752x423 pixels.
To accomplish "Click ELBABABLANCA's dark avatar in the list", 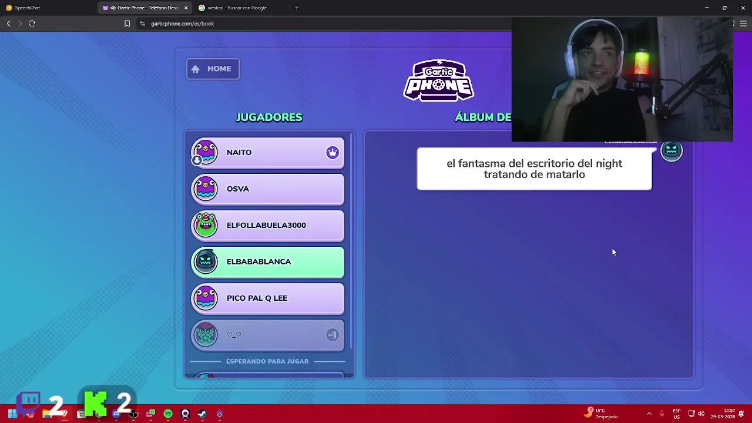I will 206,261.
